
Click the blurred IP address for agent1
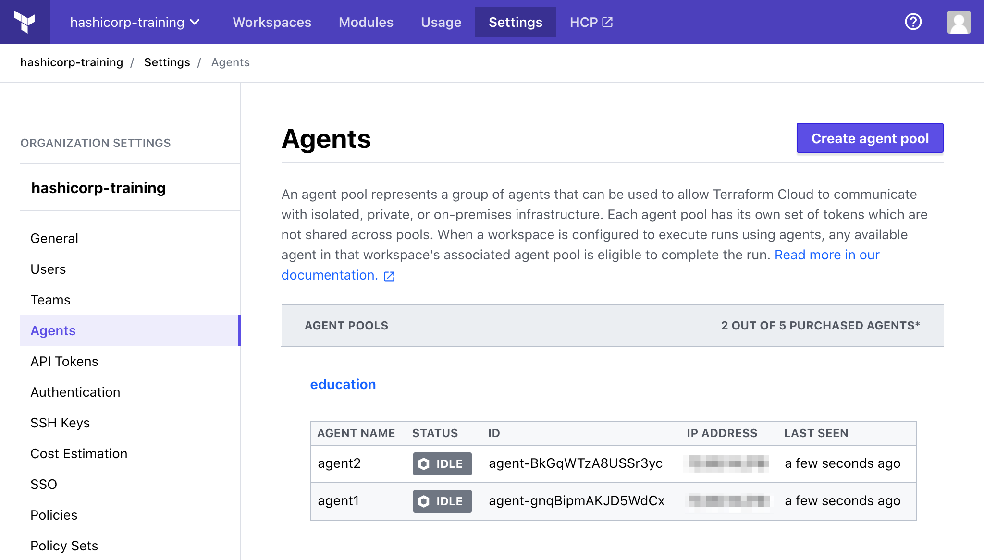click(x=728, y=501)
